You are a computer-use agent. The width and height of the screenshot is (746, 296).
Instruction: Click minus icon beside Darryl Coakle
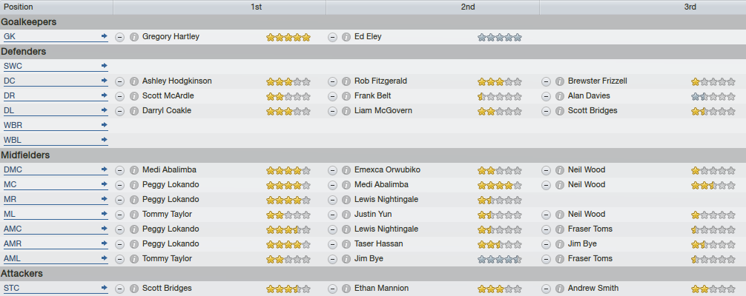pos(120,111)
